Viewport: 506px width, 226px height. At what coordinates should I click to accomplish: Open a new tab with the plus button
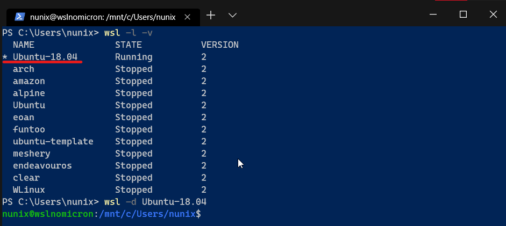(211, 15)
